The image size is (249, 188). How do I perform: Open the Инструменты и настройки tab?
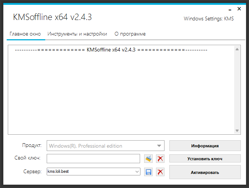coord(77,34)
